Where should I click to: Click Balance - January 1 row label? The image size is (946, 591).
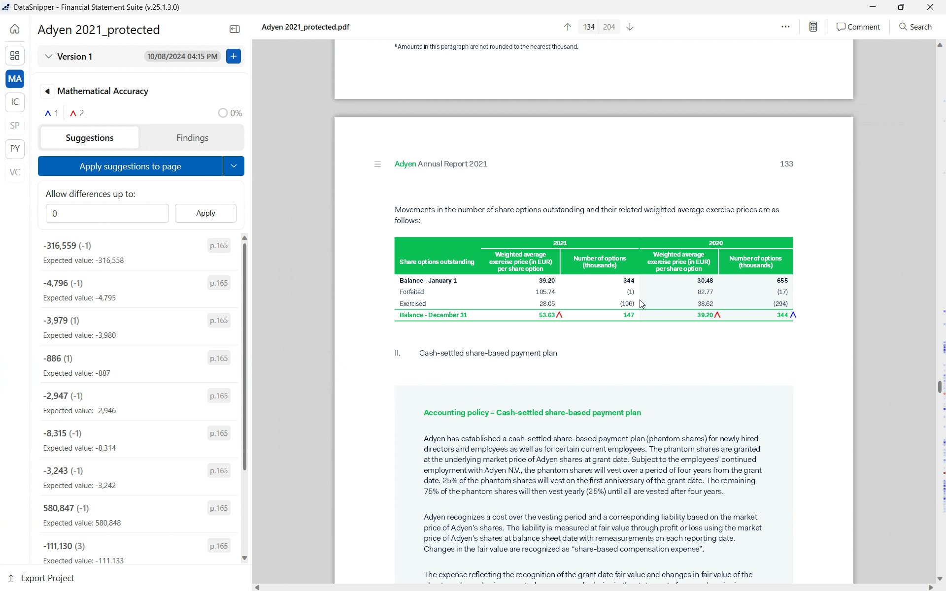click(428, 281)
